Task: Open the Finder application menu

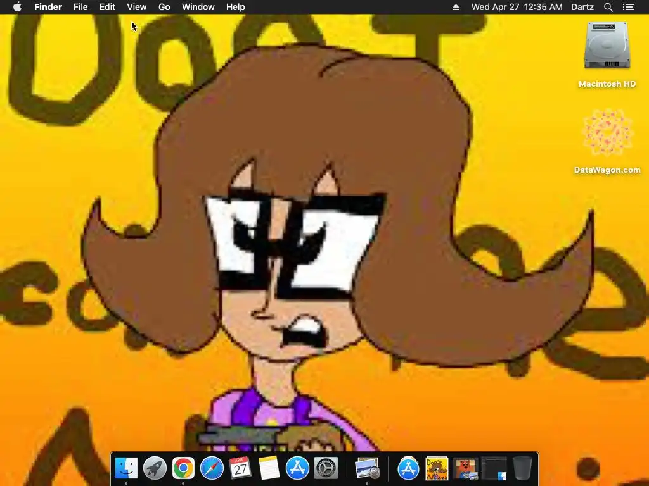Action: (48, 7)
